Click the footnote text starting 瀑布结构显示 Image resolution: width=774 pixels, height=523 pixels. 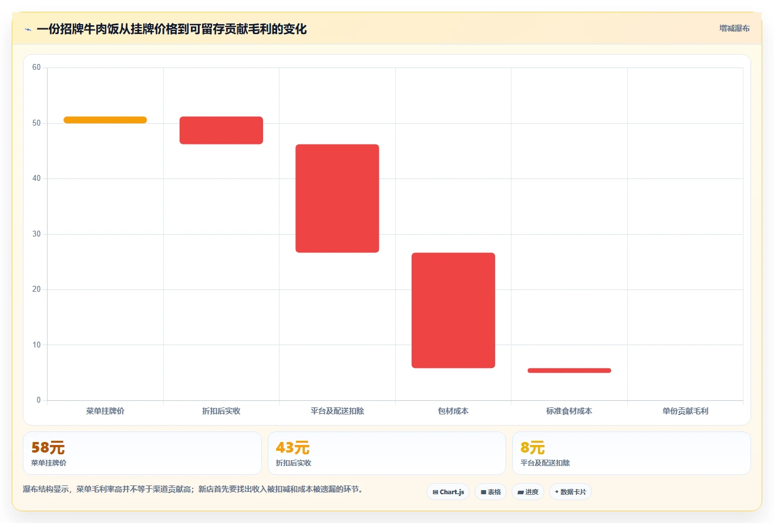(193, 489)
